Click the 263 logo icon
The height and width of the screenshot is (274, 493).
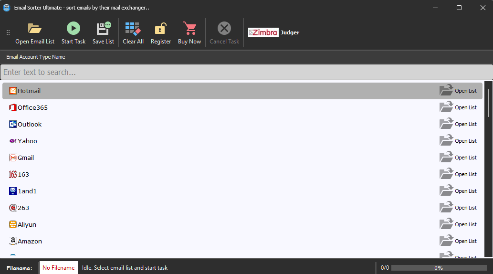tap(12, 208)
